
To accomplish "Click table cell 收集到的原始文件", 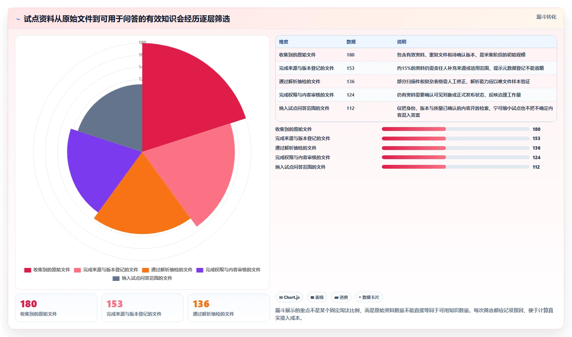I will click(297, 55).
